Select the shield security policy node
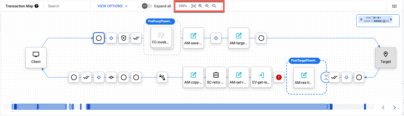The height and width of the screenshot is (116, 404). [123, 38]
